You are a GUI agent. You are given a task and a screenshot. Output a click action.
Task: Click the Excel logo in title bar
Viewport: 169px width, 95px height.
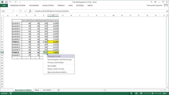[2, 2]
